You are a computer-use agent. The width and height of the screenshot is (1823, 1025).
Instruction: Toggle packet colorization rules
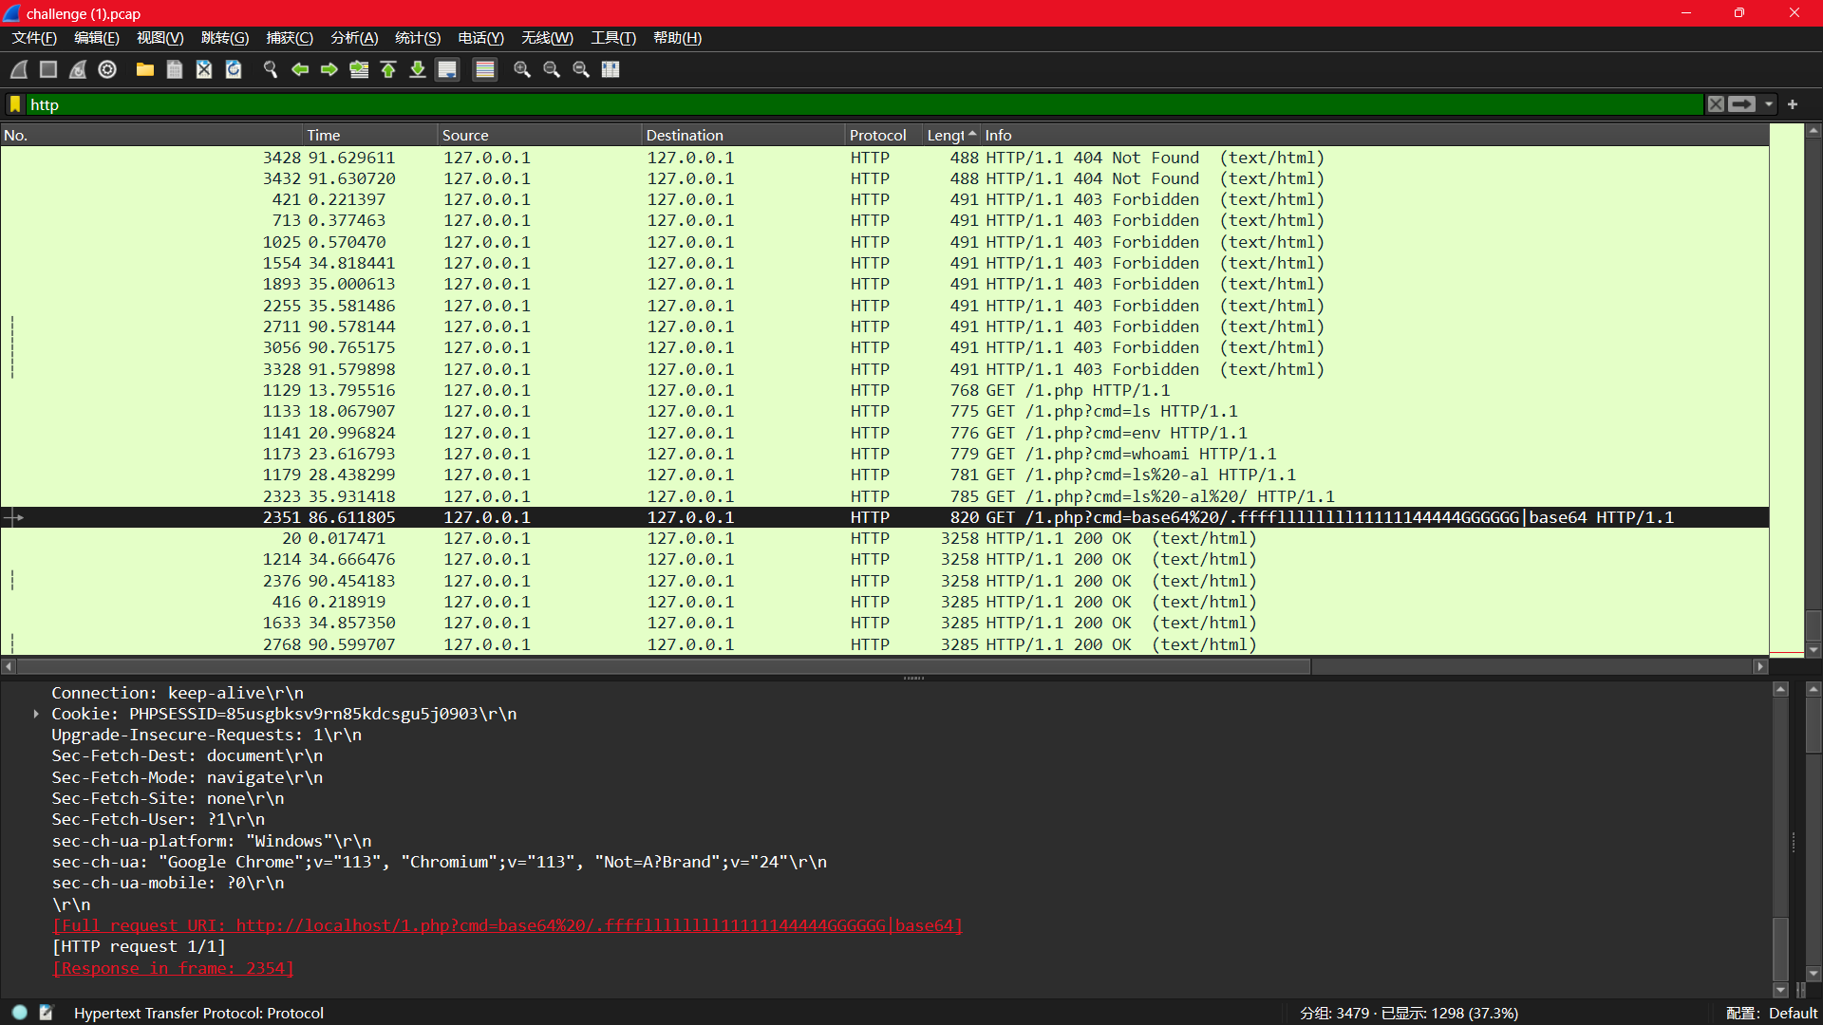[485, 69]
